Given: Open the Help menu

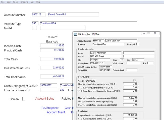Looking at the screenshot, I should click(x=38, y=2).
